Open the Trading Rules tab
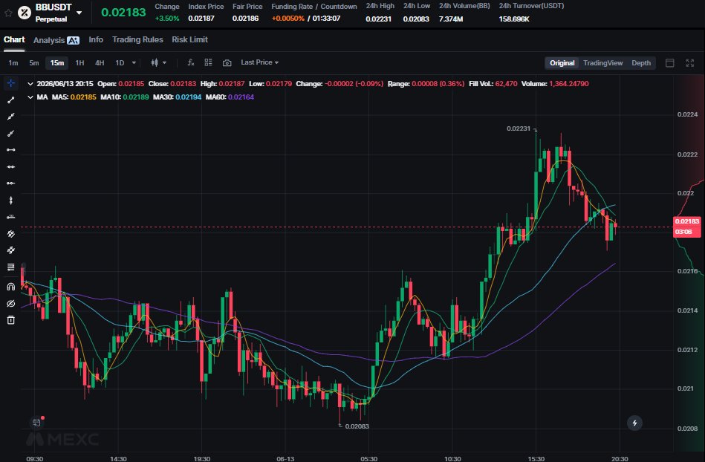The height and width of the screenshot is (462, 705). 137,39
